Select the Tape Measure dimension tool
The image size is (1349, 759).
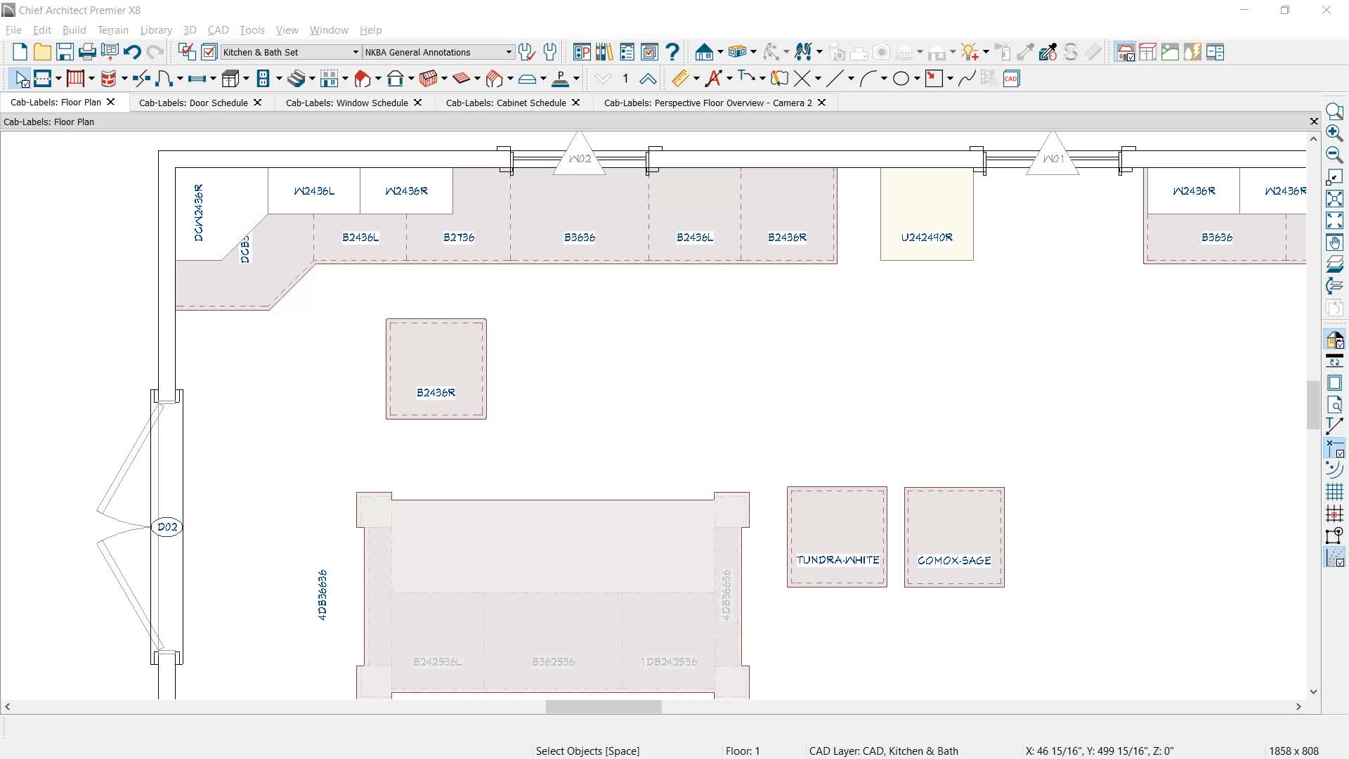coord(680,79)
